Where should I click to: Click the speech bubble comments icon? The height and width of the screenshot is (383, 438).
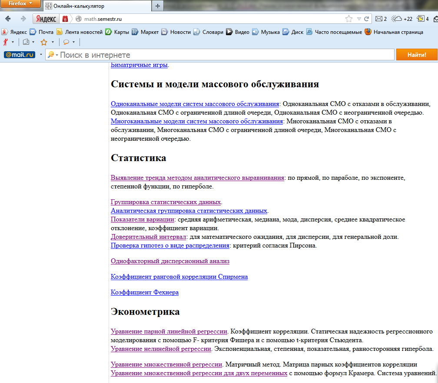(66, 42)
